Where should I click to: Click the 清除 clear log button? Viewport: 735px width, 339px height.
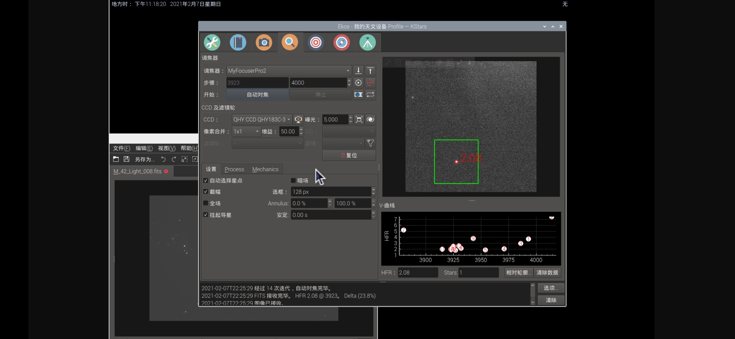[551, 300]
